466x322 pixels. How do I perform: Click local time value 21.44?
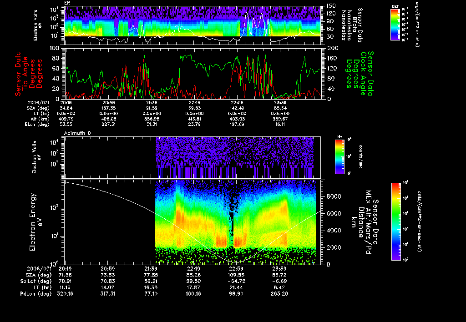pyautogui.click(x=236, y=287)
